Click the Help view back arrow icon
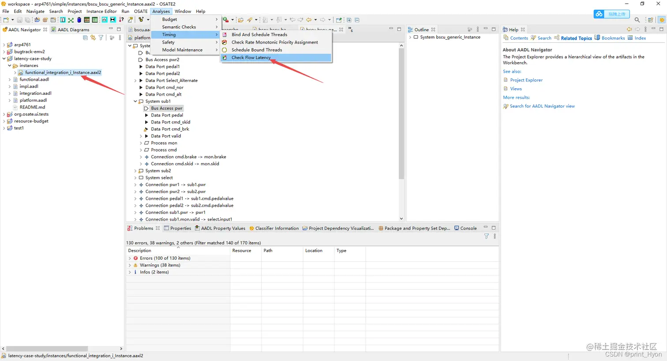667x361 pixels. 629,30
